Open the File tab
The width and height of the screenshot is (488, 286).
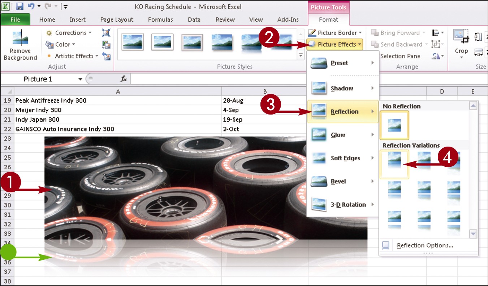coord(15,19)
